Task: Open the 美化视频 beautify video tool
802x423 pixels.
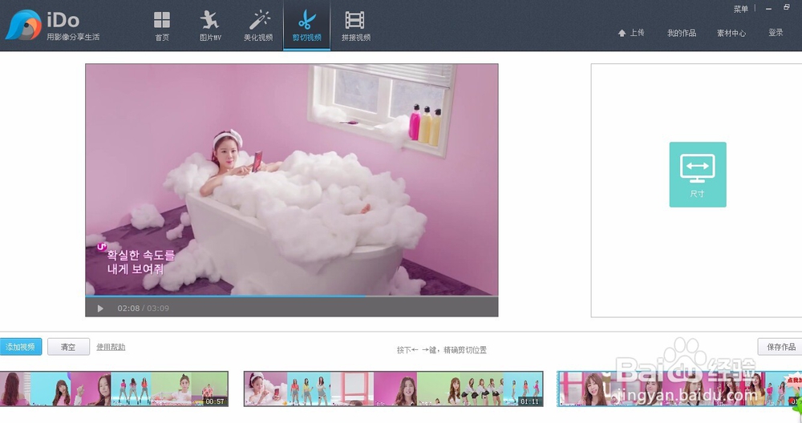Action: (258, 26)
